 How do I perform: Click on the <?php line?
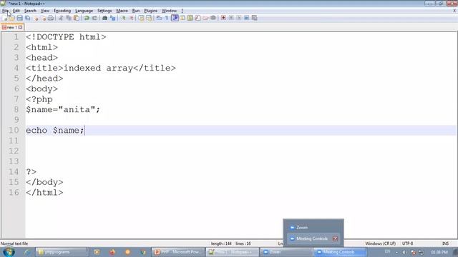pyautogui.click(x=39, y=99)
